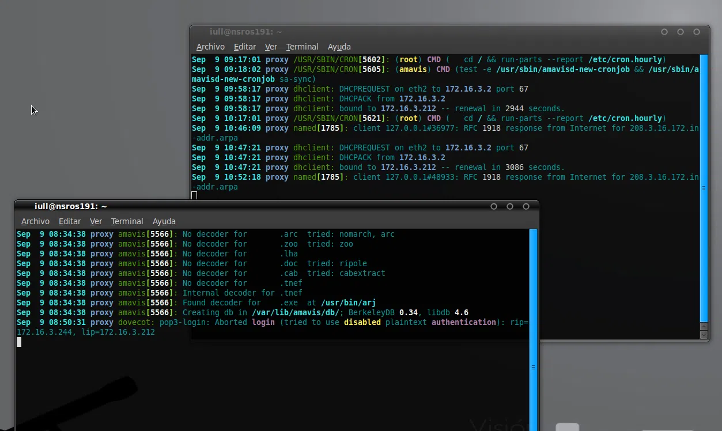Open Editar menu in the front terminal
Screen dimensions: 722x431
click(70, 221)
